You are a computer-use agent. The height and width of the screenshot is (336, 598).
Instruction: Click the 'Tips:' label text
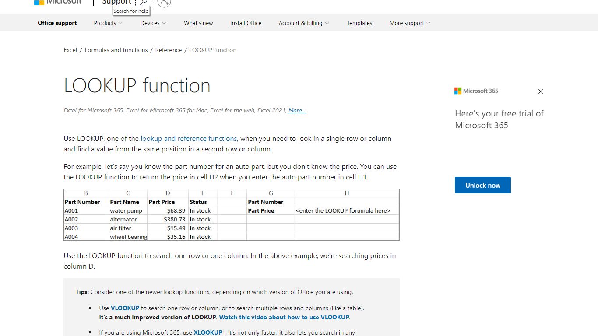(x=82, y=292)
